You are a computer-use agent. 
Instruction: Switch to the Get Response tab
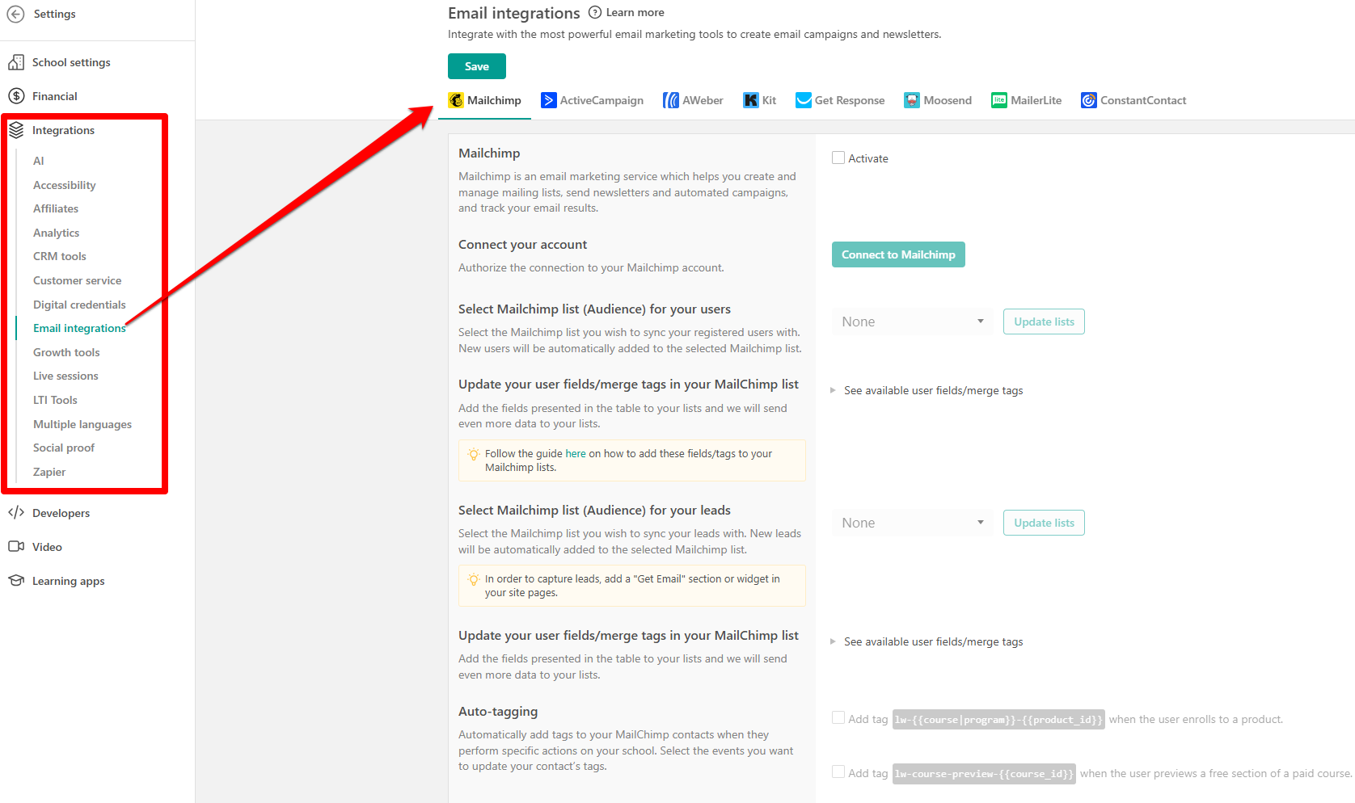coord(840,100)
